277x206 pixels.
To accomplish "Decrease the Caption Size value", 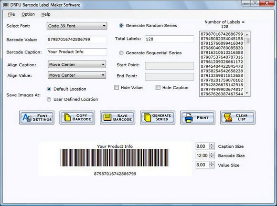I will click(x=212, y=148).
